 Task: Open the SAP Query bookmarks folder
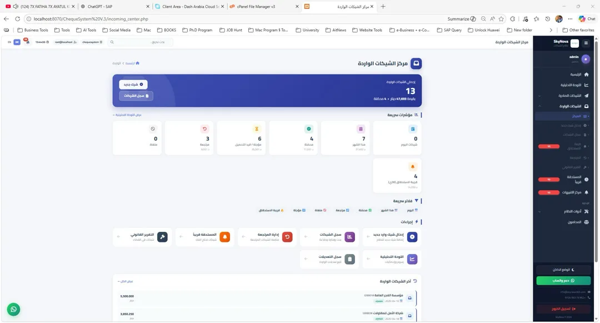[x=449, y=30]
